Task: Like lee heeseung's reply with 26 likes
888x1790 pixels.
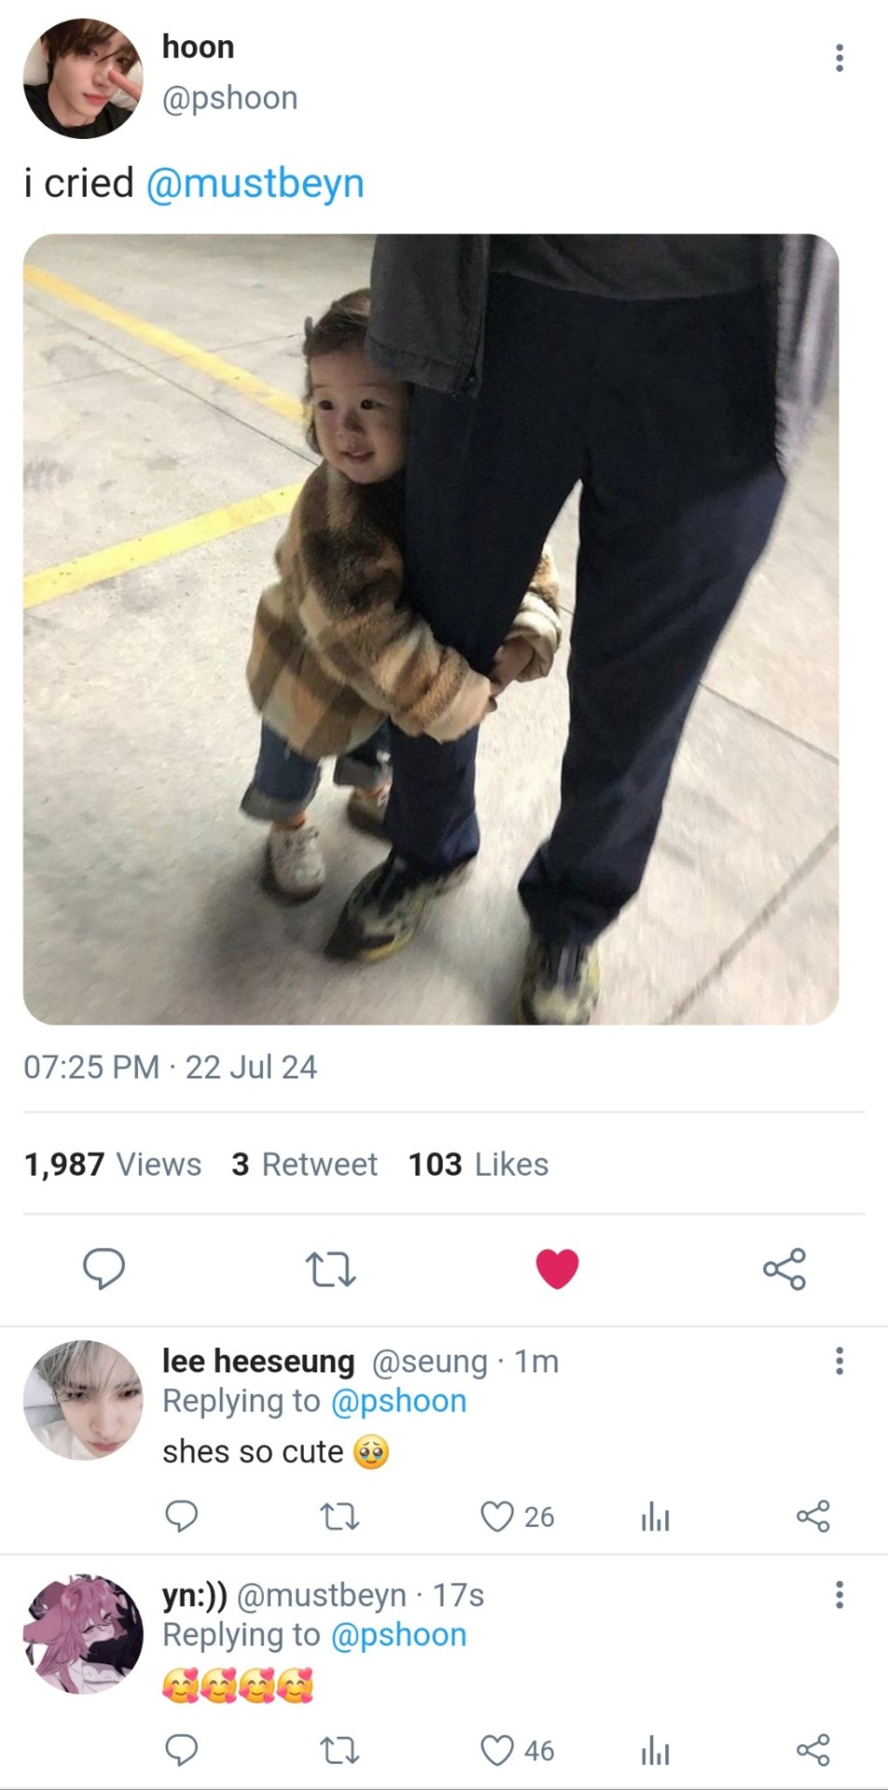Action: [x=497, y=1517]
